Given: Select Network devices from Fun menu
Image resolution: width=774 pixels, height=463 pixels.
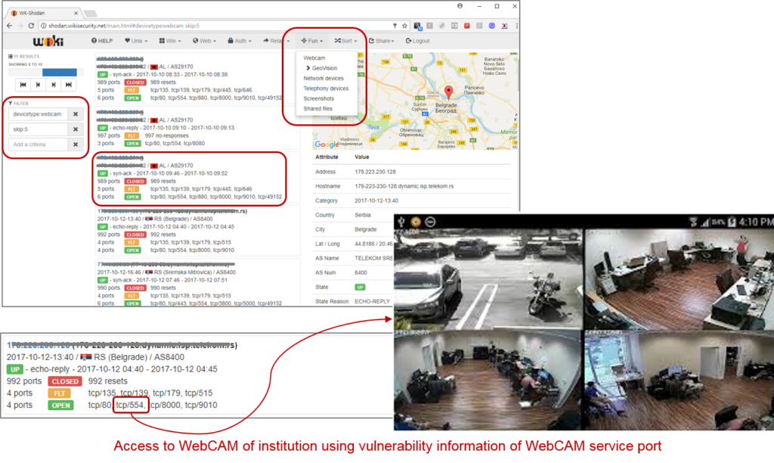Looking at the screenshot, I should 324,79.
